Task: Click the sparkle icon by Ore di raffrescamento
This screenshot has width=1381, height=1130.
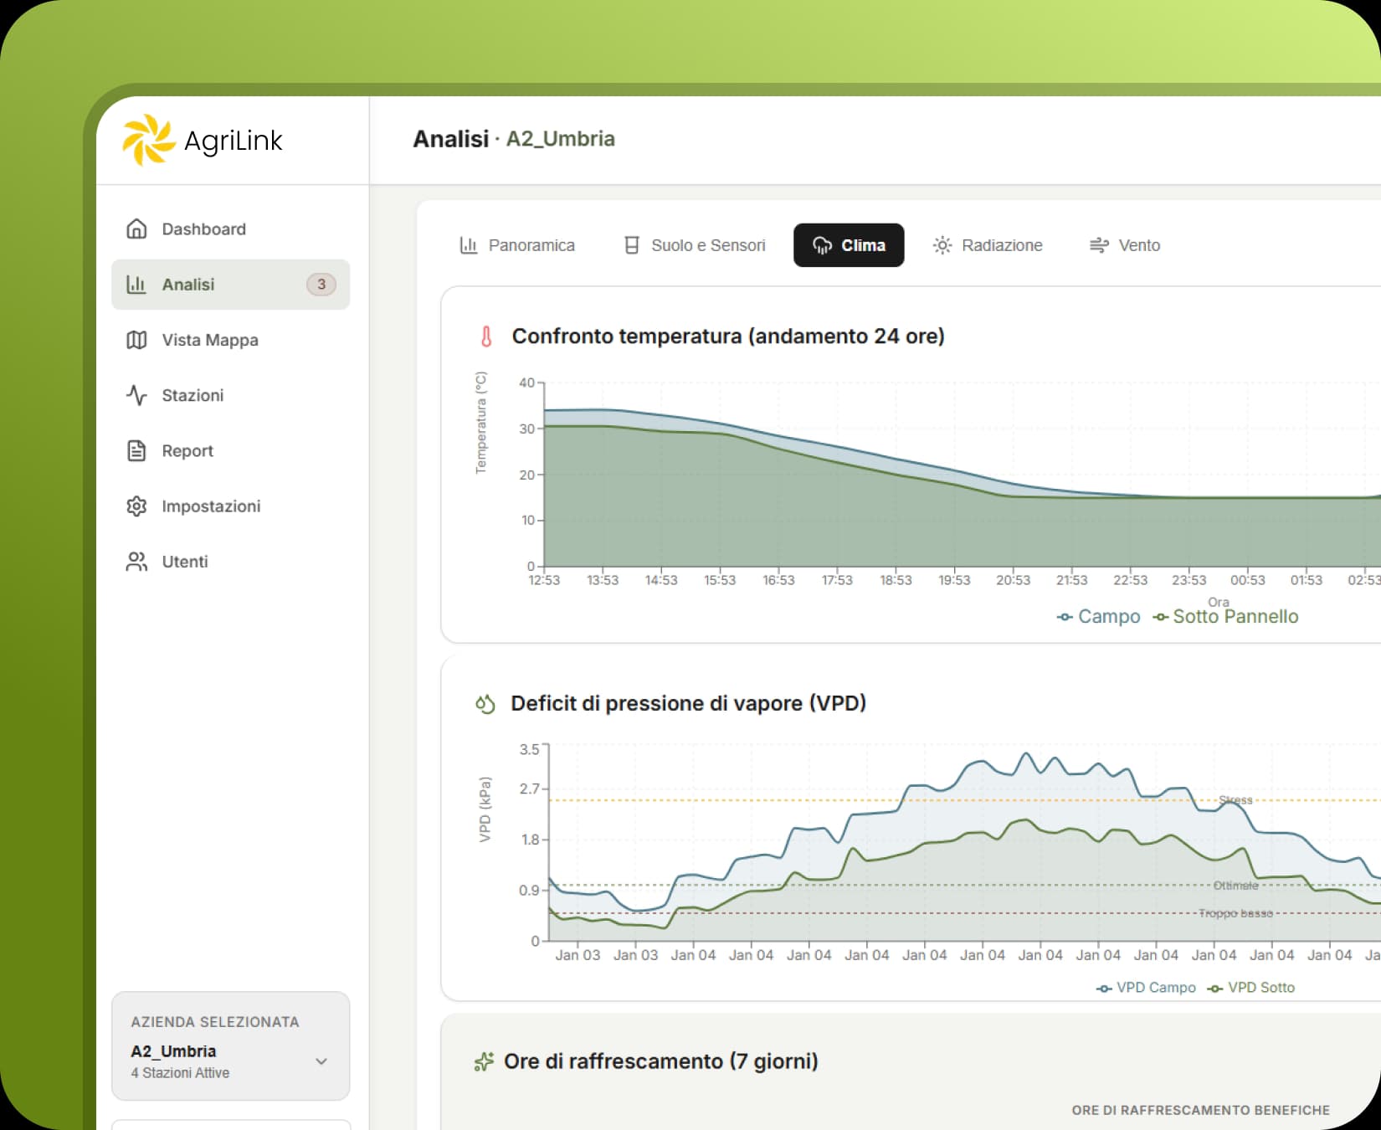Action: click(x=484, y=1062)
